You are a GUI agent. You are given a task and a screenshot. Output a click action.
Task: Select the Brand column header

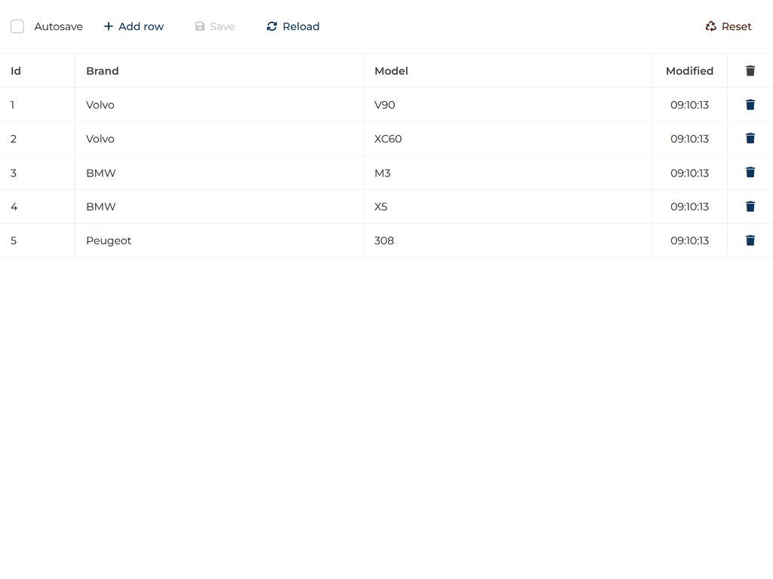(102, 70)
